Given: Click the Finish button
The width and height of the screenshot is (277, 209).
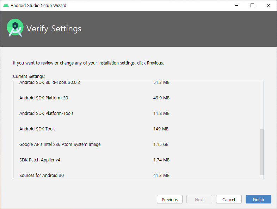Looking at the screenshot, I should click(x=258, y=199).
